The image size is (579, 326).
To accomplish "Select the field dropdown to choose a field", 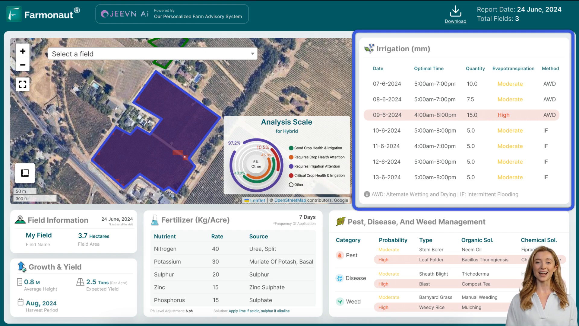I will (x=152, y=54).
